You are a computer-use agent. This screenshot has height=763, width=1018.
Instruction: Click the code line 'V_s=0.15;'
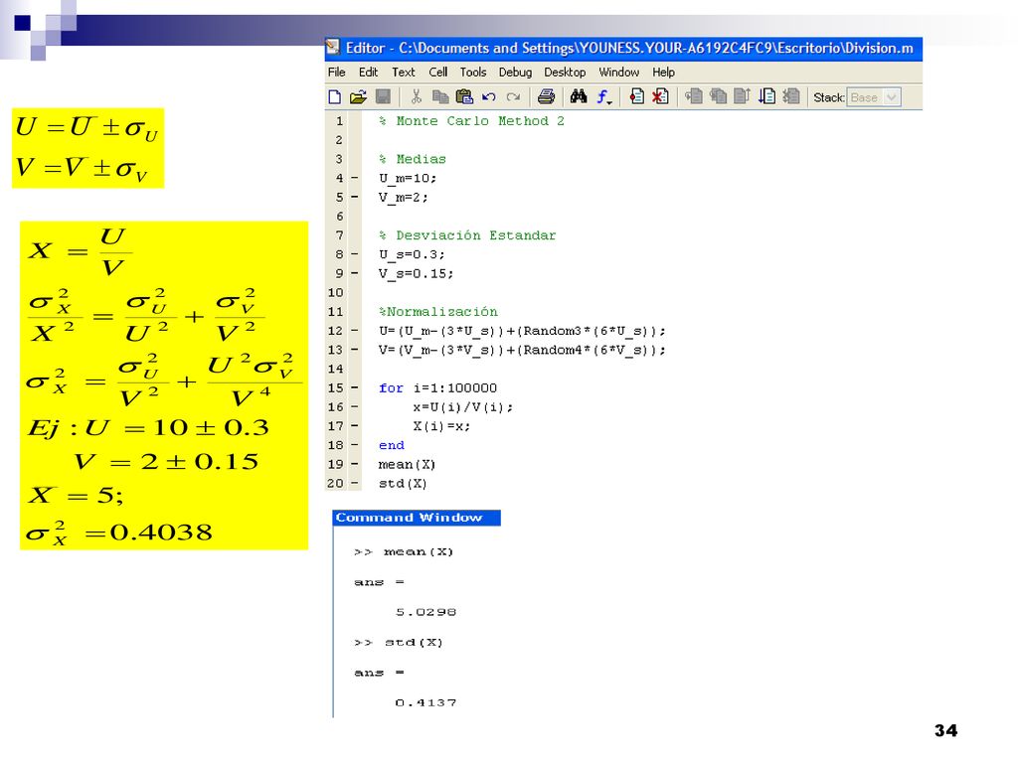[417, 274]
